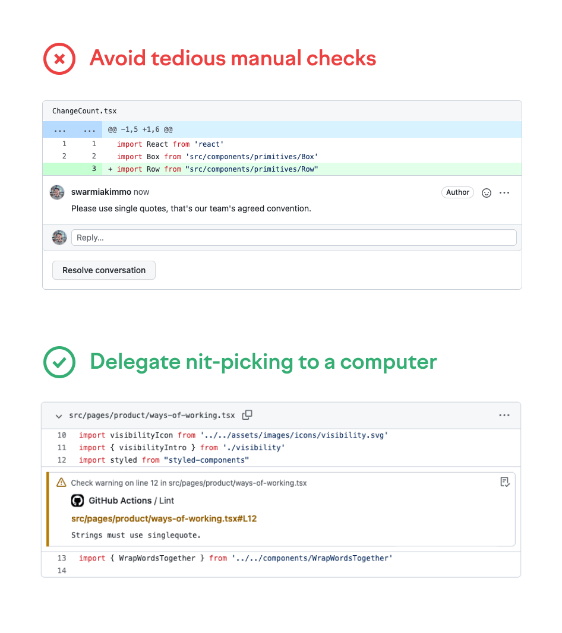Image resolution: width=562 pixels, height=633 pixels.
Task: Click the annotation feedback icon in the Lint warning
Action: click(504, 482)
